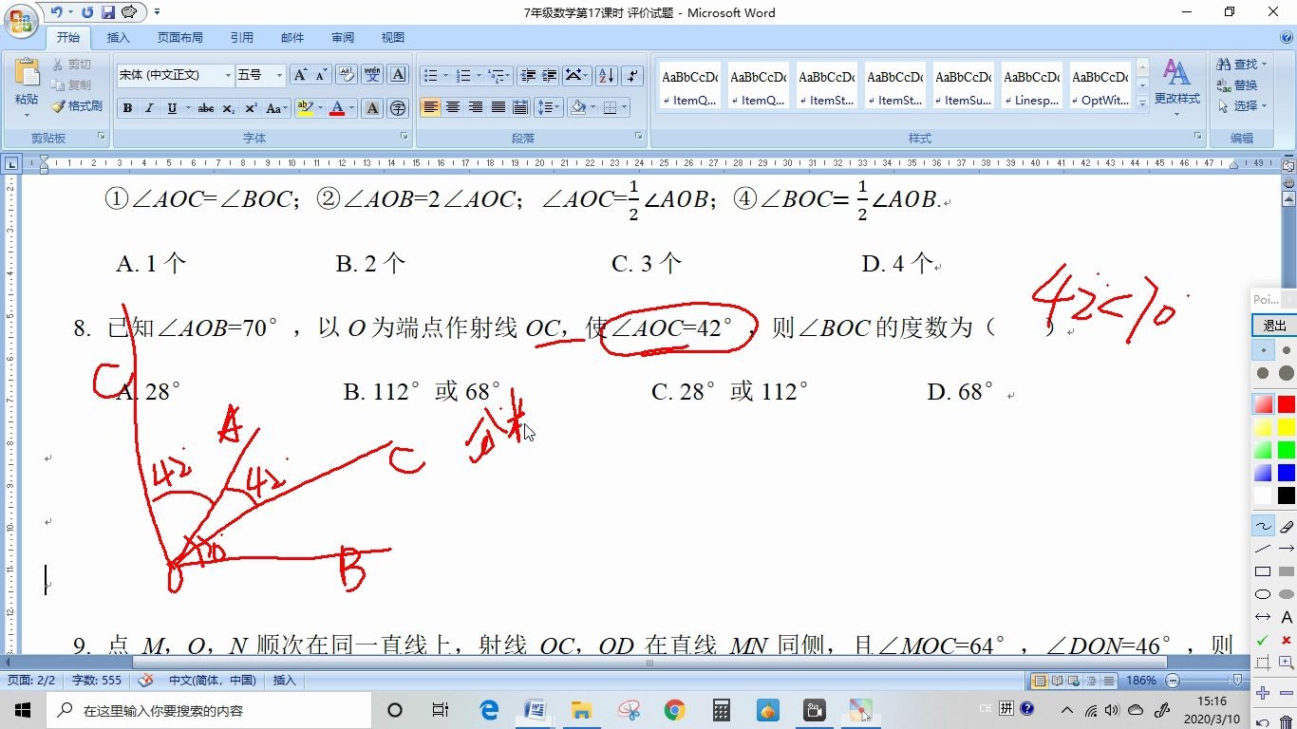Image resolution: width=1297 pixels, height=729 pixels.
Task: Pick the solid red color swatch
Action: (1287, 405)
